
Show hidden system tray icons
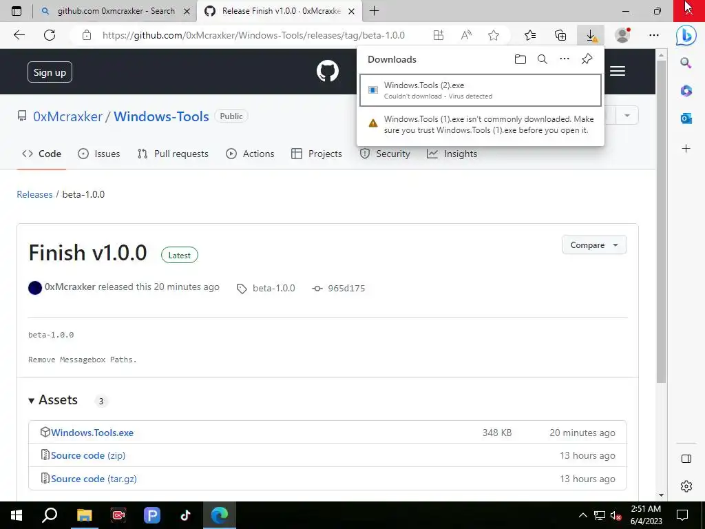point(582,515)
